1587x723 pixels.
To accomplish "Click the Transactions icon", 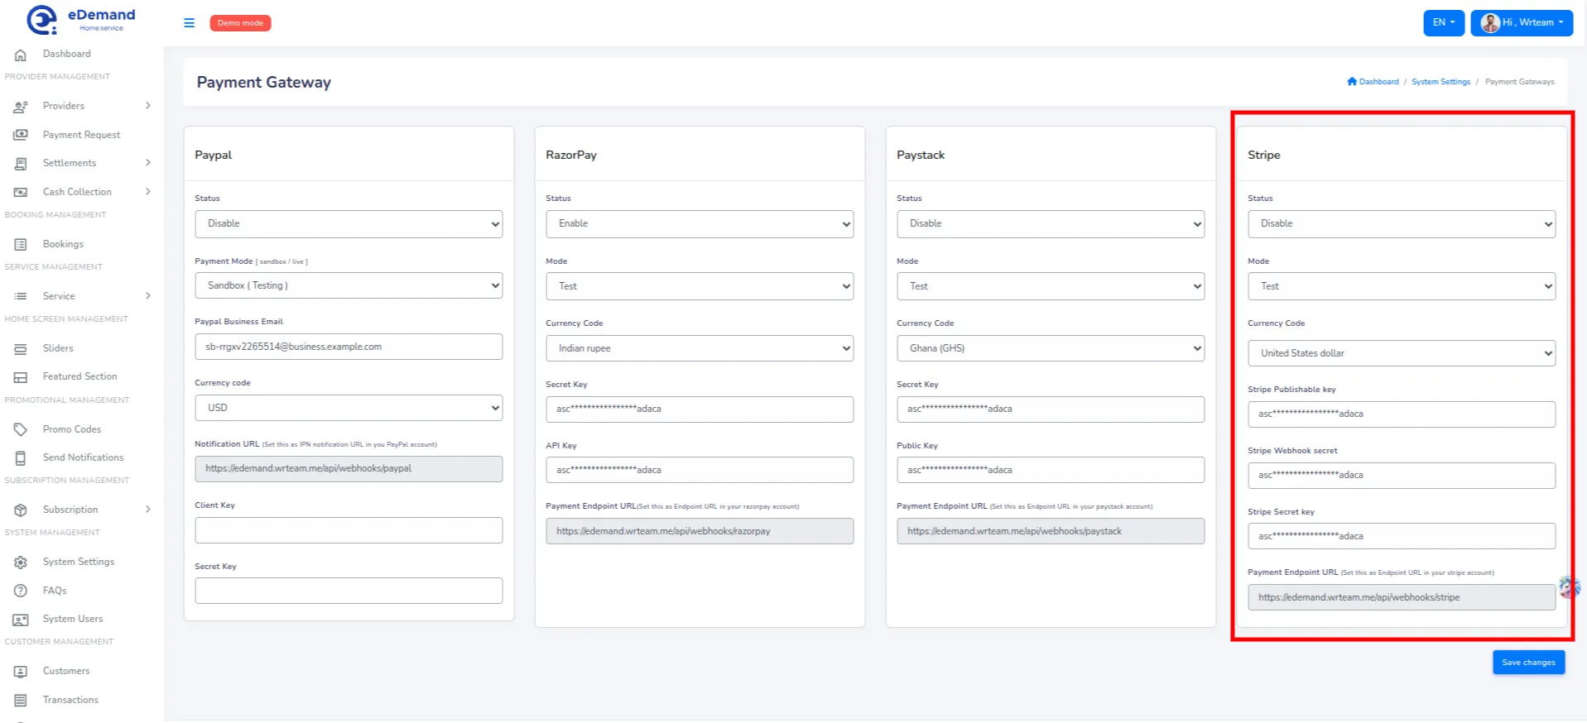I will (21, 701).
